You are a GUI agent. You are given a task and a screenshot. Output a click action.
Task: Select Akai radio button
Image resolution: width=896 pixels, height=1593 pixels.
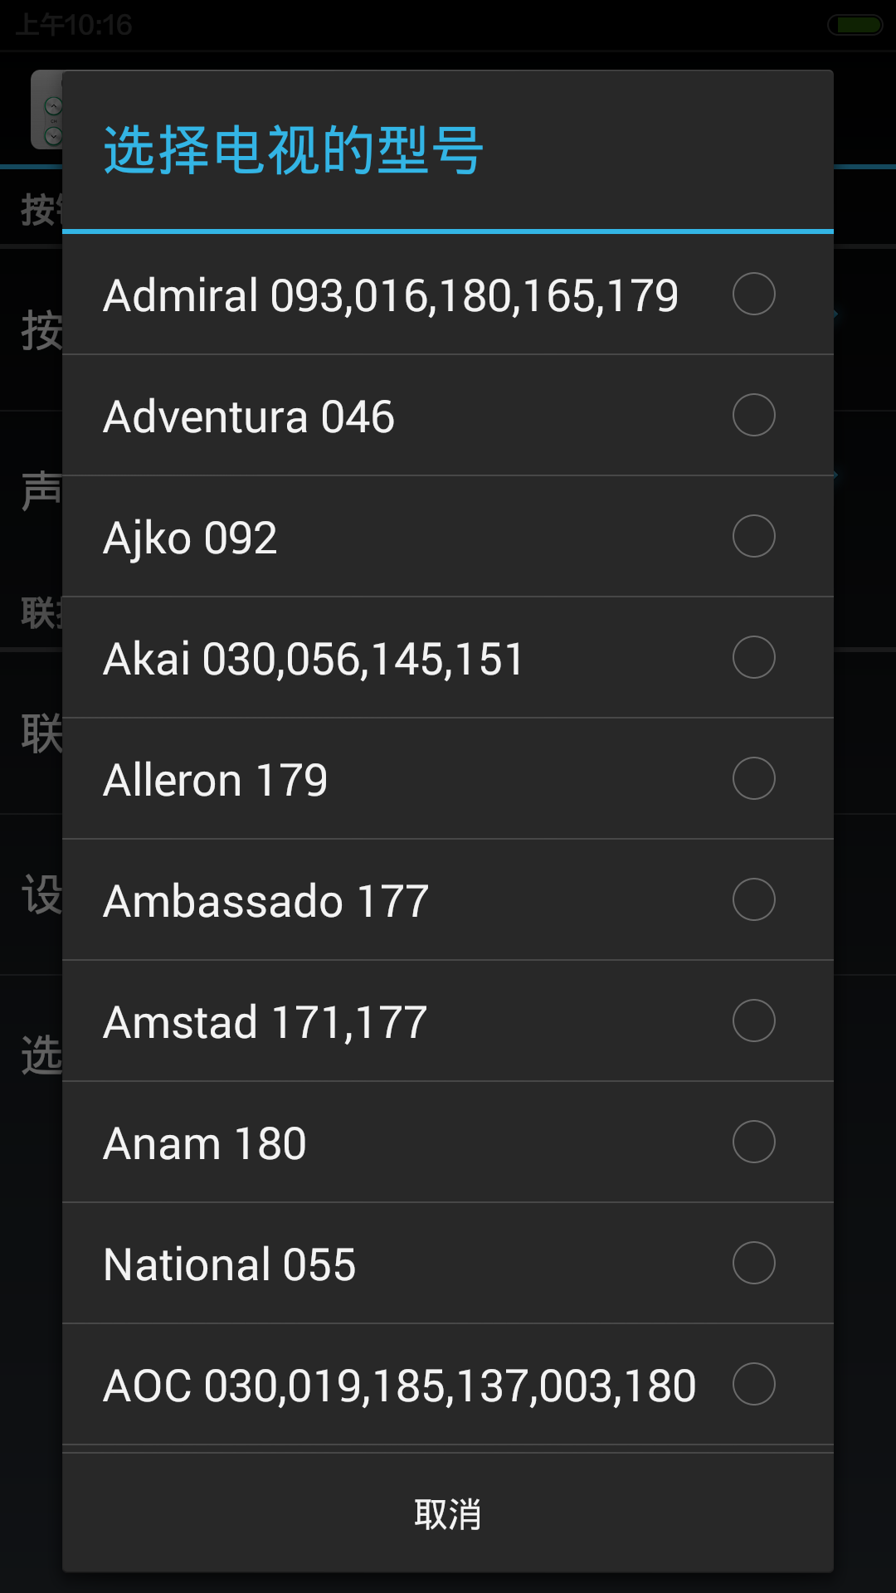click(753, 657)
